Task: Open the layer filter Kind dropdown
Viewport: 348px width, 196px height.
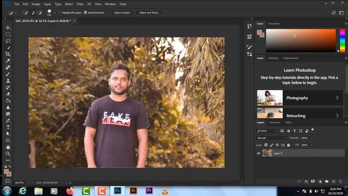Action: coord(267,131)
